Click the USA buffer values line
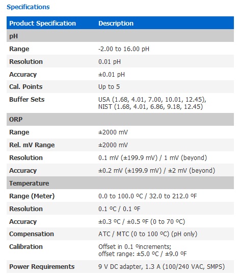239x275 pixels. coord(152,100)
